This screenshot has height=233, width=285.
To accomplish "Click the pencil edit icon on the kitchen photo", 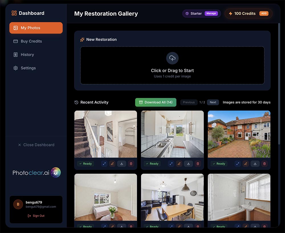I will pyautogui.click(x=179, y=164).
